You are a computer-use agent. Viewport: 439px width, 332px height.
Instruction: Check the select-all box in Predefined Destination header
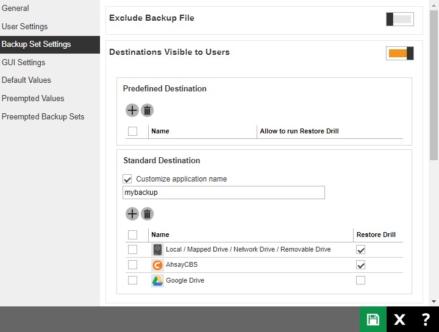coord(132,131)
